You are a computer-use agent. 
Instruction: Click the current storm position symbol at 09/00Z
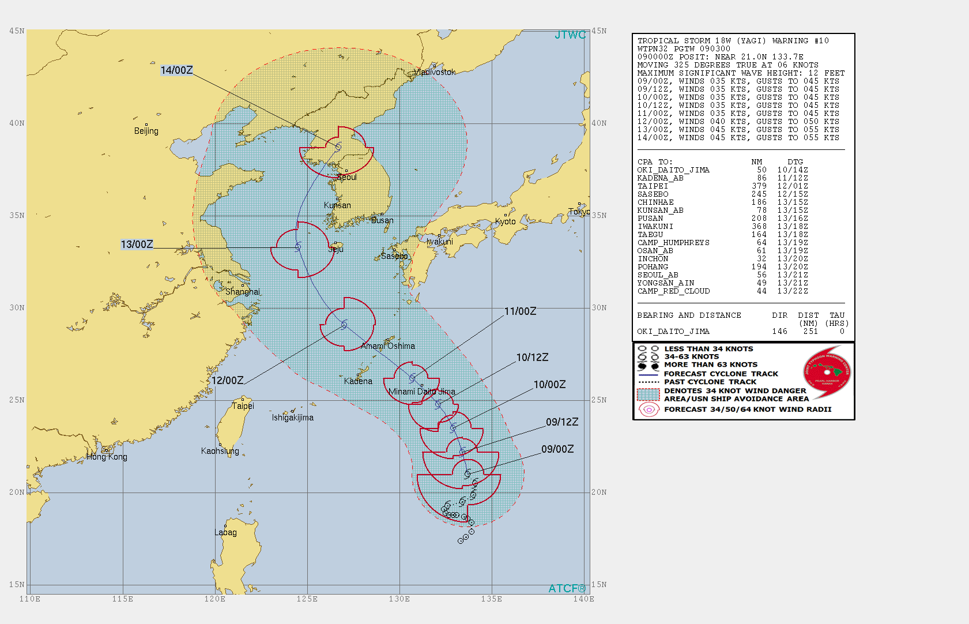coord(467,473)
